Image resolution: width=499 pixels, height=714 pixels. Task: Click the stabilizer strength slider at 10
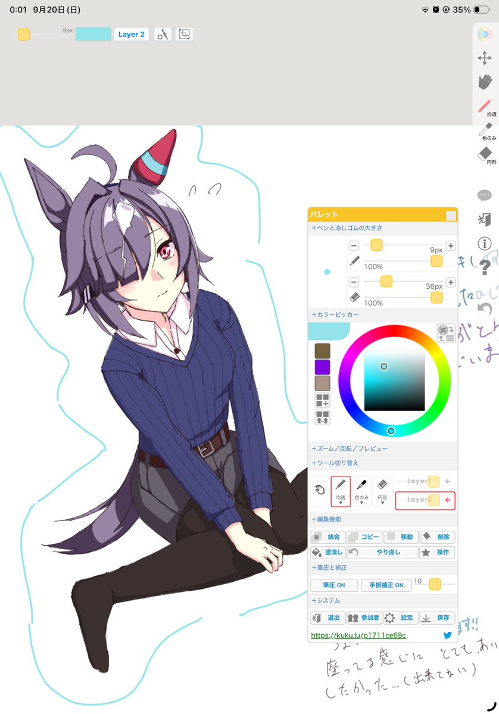(434, 584)
